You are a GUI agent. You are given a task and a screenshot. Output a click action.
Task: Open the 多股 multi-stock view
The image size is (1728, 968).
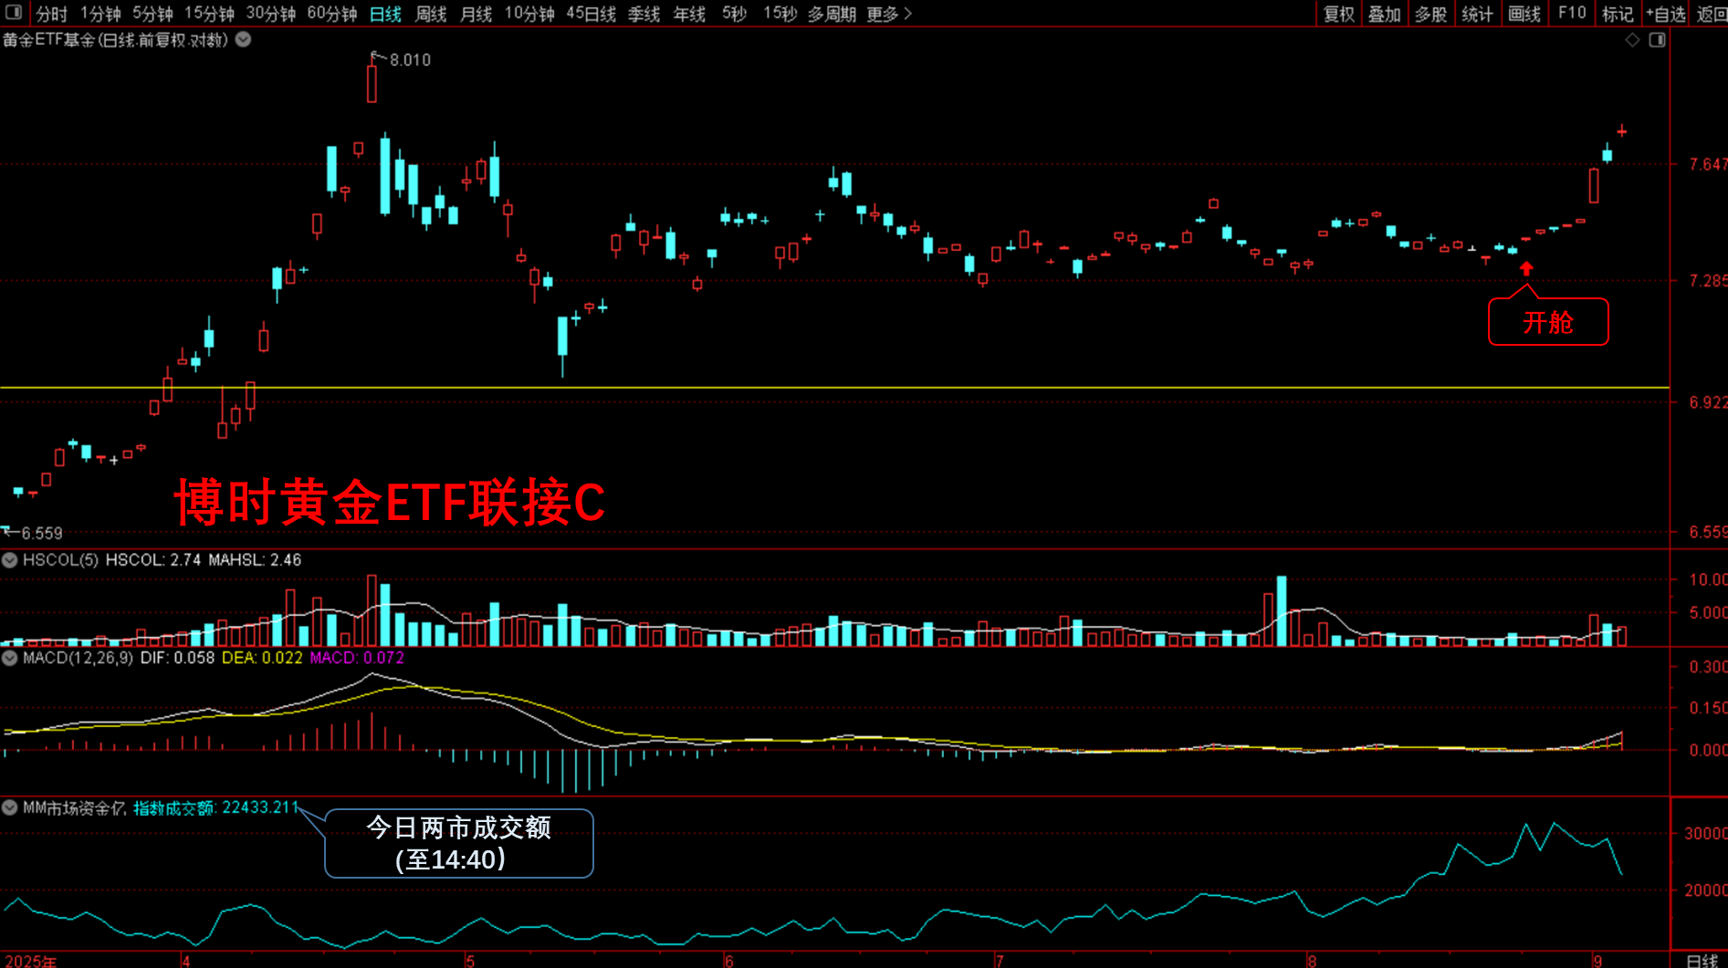point(1430,14)
